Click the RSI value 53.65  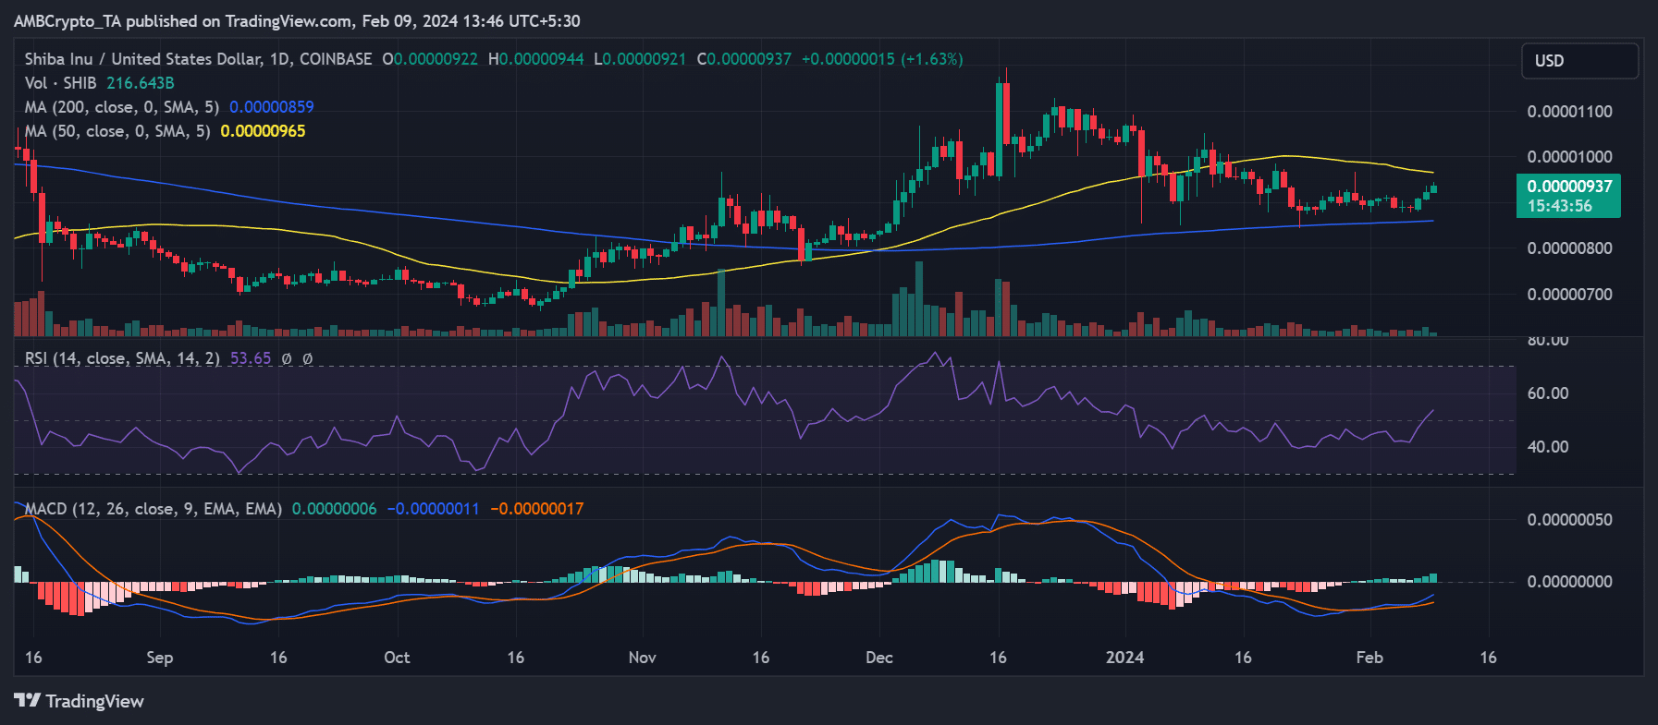(251, 358)
